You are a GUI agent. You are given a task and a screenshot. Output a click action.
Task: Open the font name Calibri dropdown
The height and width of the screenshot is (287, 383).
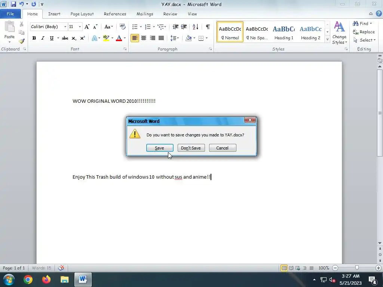65,27
